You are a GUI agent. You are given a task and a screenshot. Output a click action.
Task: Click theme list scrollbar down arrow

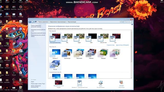click(x=131, y=78)
